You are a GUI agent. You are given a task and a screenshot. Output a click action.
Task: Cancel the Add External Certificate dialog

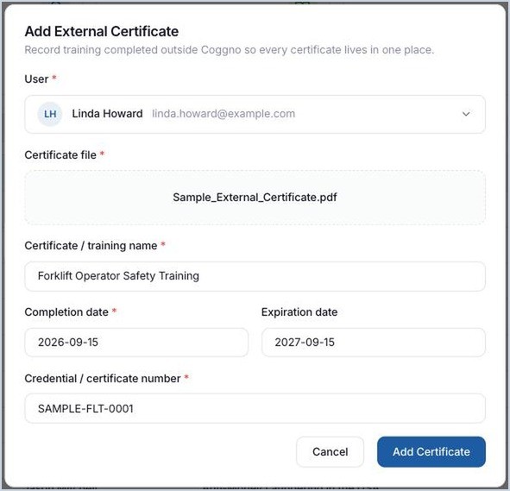(x=330, y=451)
